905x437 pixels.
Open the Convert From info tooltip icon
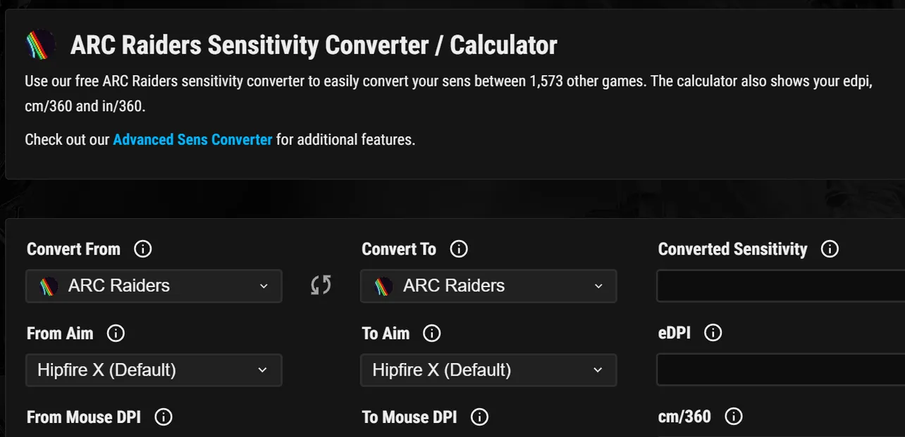(143, 248)
